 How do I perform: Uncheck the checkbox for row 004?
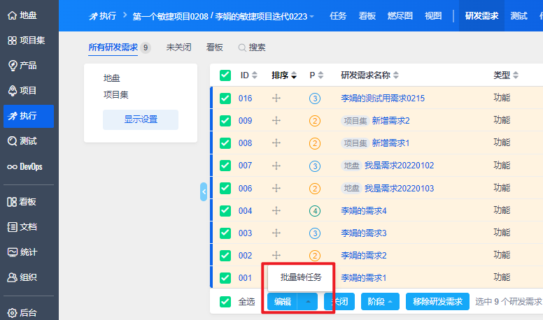[x=225, y=211]
